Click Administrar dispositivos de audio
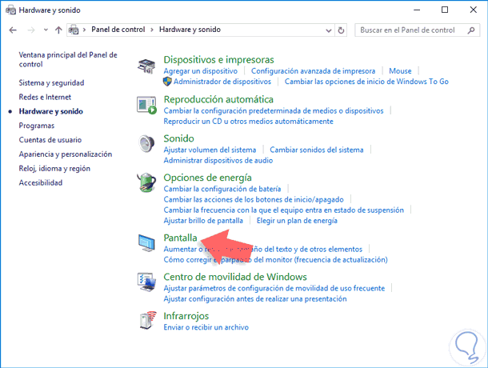Image resolution: width=488 pixels, height=368 pixels. click(x=218, y=161)
